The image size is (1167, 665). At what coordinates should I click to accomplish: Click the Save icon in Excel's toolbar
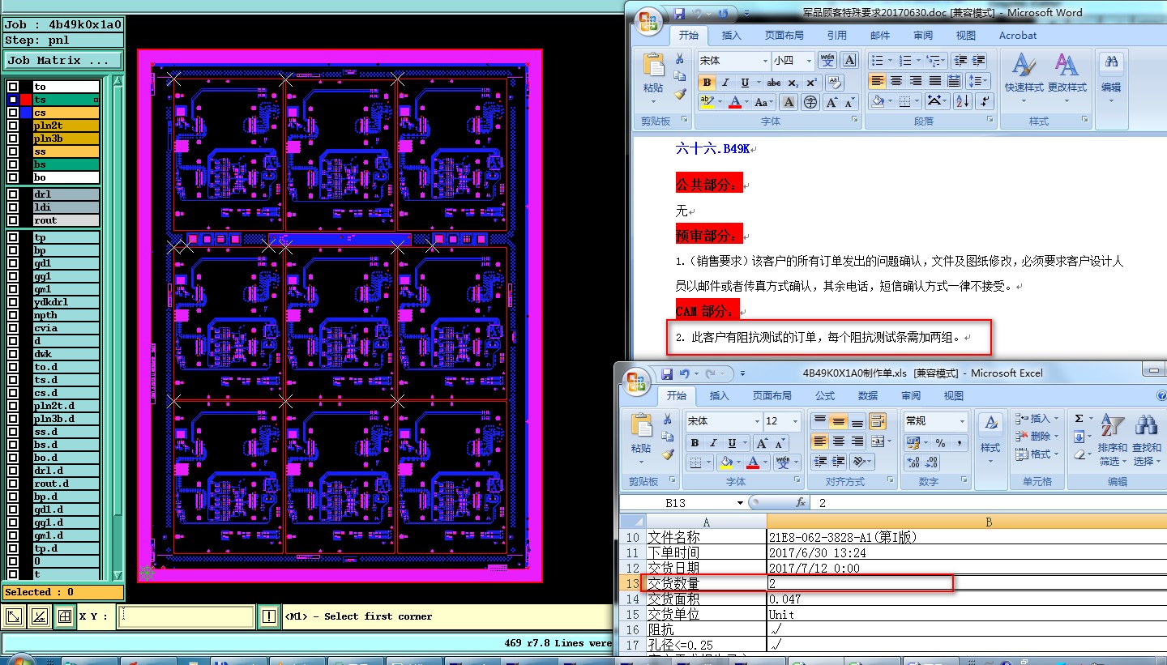point(667,374)
